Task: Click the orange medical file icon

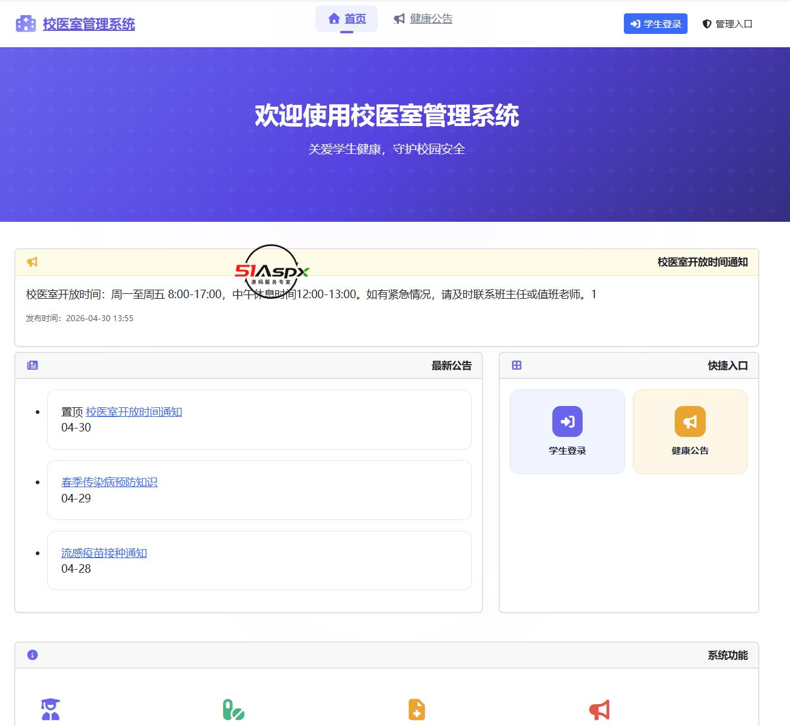Action: point(417,710)
